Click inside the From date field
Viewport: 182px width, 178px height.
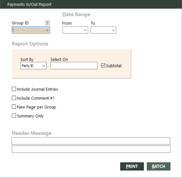73,30
